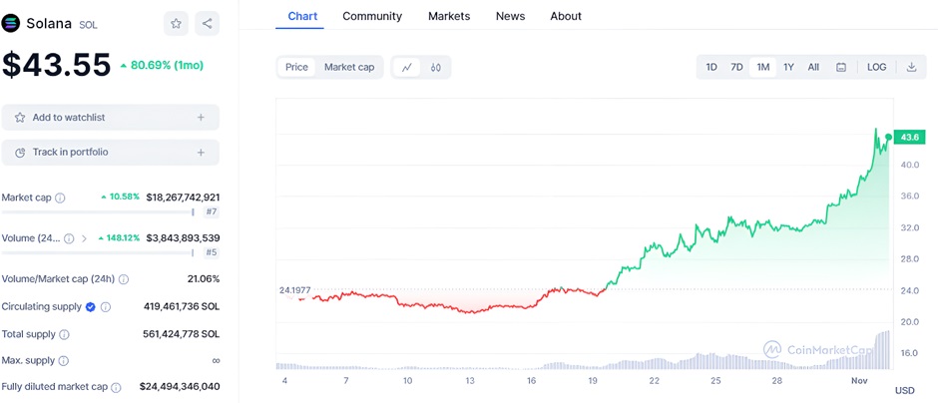Viewport: 938px width, 403px height.
Task: Click the share icon beside SOL
Action: [x=207, y=23]
